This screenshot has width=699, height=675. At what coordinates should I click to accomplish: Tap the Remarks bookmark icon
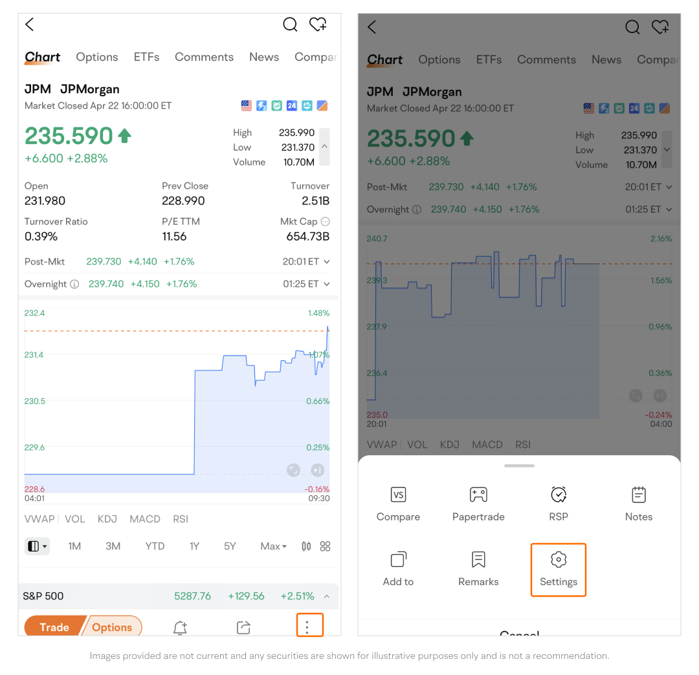[x=478, y=560]
